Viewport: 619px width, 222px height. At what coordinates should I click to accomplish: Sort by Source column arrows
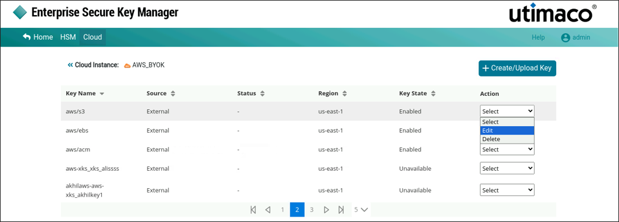tap(173, 94)
